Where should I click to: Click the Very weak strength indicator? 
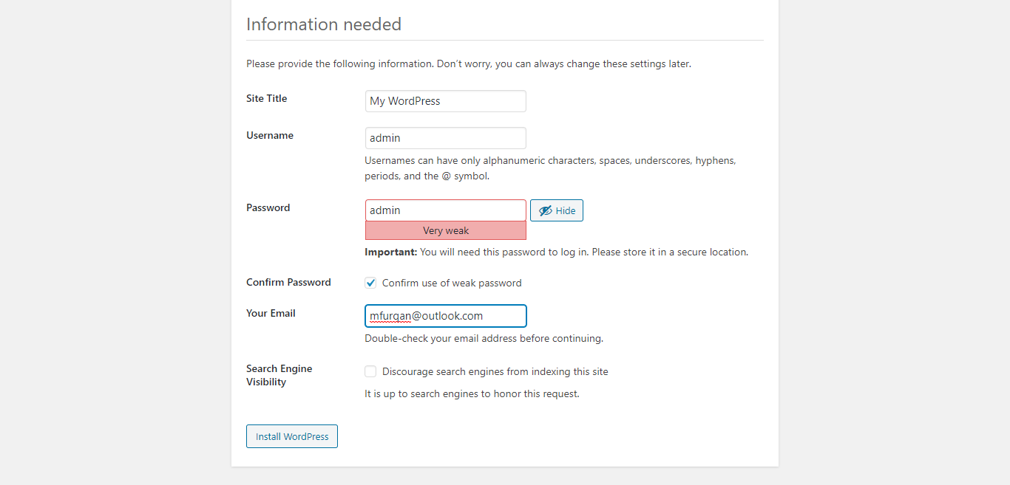445,231
